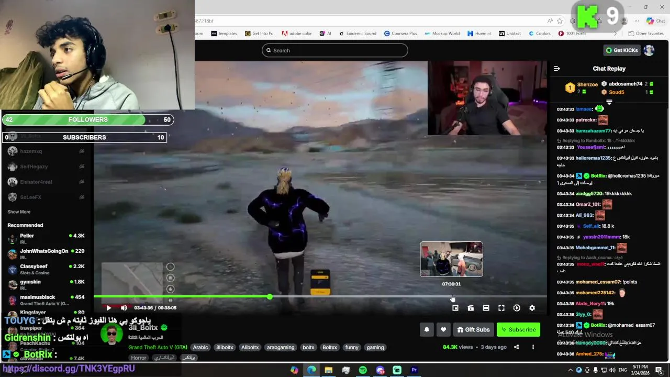Open the user profile avatar menu
The image size is (670, 377).
tap(649, 50)
